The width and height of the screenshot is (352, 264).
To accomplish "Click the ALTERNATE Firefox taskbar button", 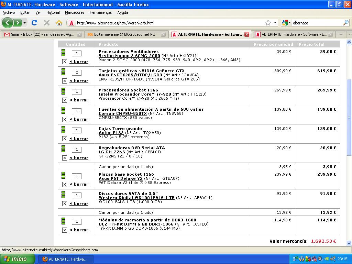I will point(66,259).
